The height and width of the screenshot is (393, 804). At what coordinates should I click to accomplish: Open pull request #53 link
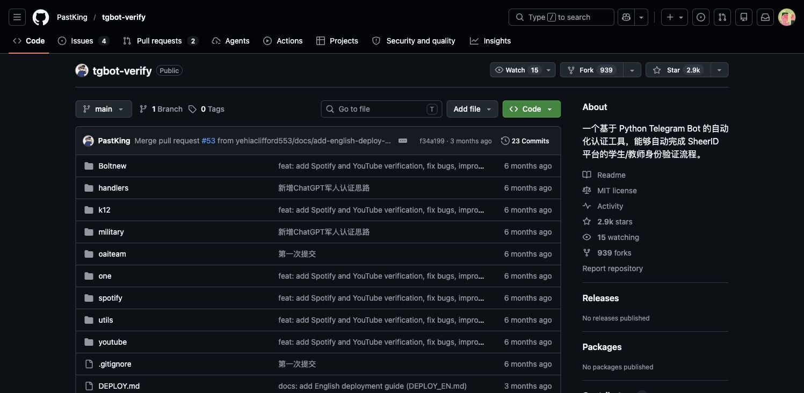[x=208, y=141]
